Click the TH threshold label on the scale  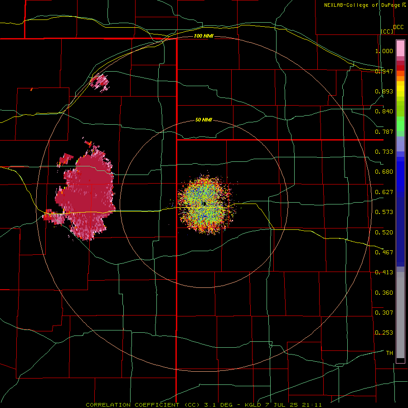point(389,353)
